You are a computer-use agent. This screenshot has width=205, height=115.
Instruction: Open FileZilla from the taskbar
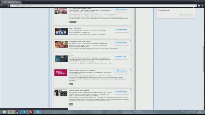coord(31,112)
